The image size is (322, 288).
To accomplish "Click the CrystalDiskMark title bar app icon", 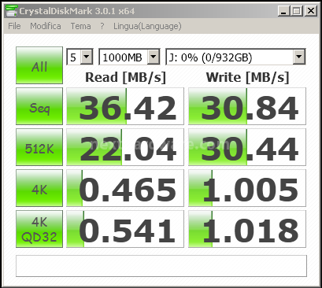I will tap(12, 11).
